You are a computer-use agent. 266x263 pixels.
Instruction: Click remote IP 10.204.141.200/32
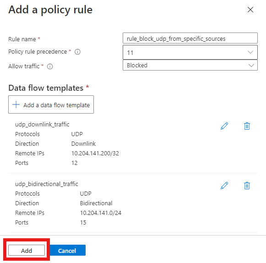coord(95,153)
